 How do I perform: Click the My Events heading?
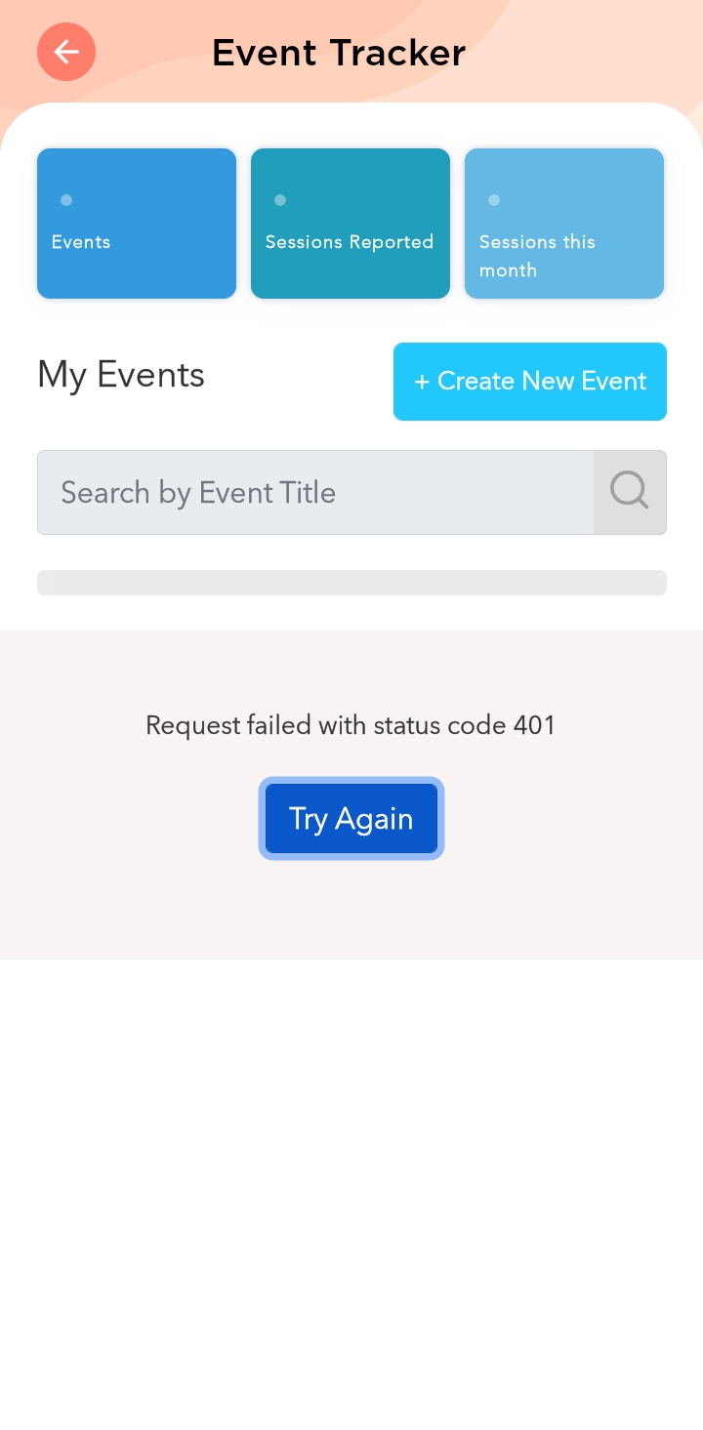(x=121, y=375)
